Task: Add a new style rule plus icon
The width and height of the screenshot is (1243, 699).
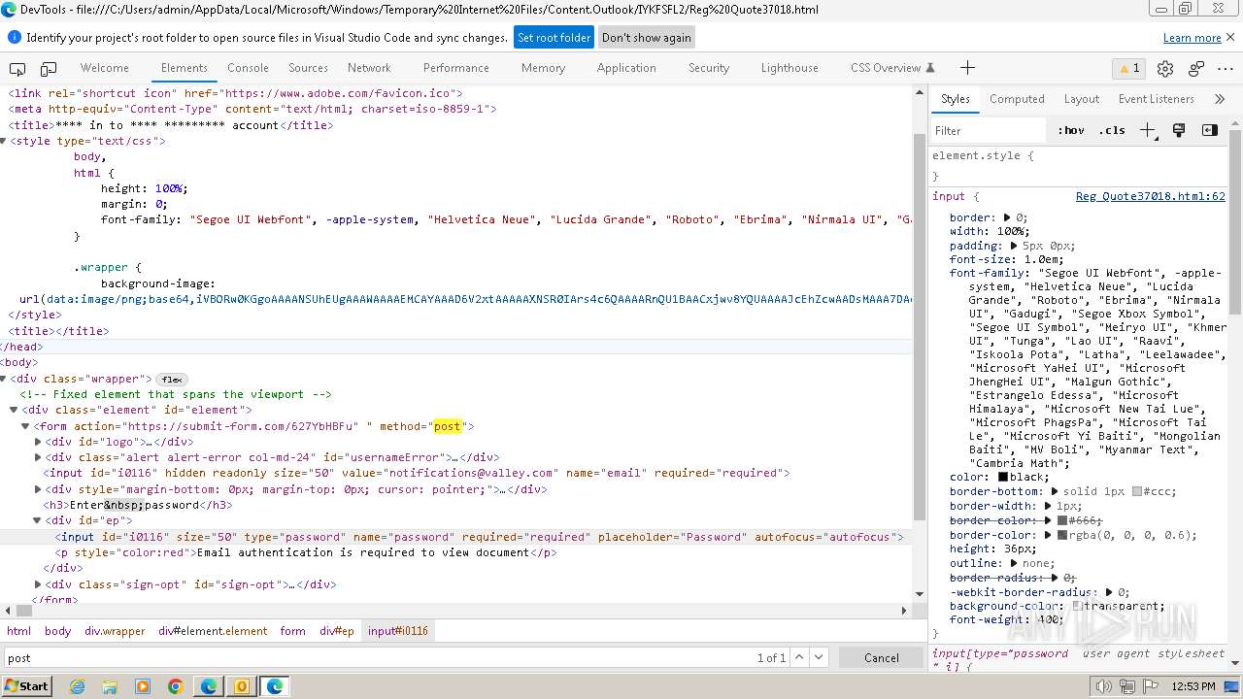Action: pos(1148,130)
